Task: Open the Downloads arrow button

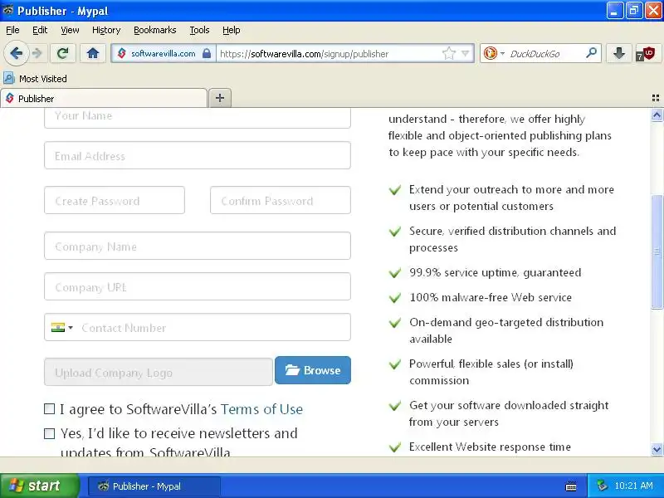Action: pos(618,53)
